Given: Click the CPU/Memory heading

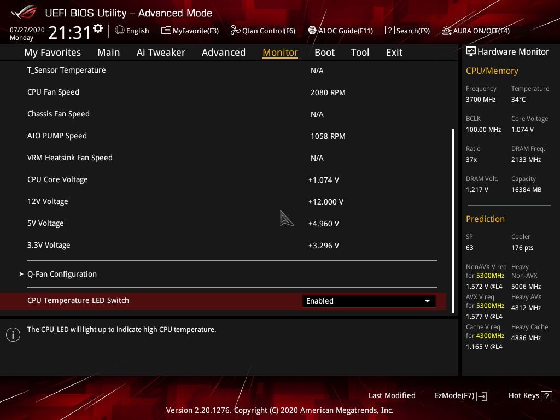Looking at the screenshot, I should pos(492,71).
